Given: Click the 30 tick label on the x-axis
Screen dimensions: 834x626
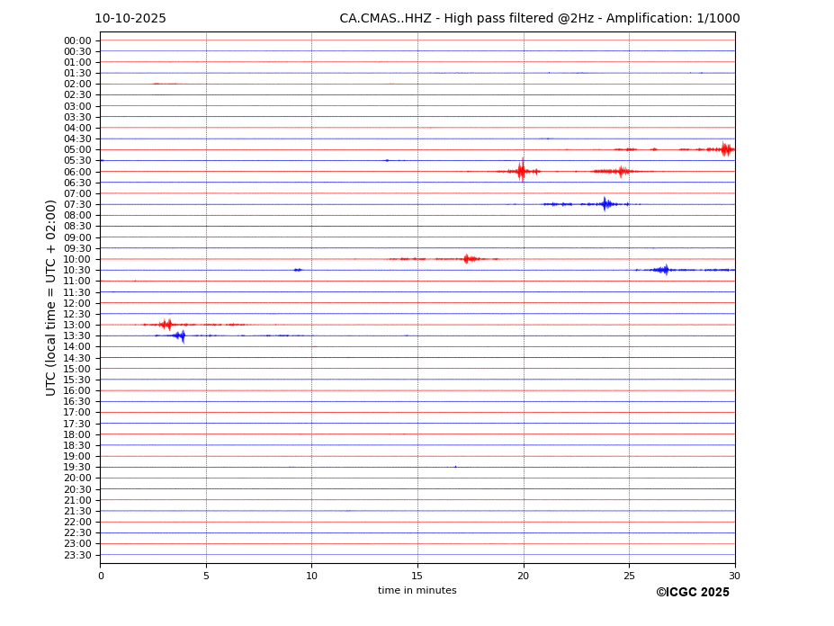Looking at the screenshot, I should pyautogui.click(x=734, y=576).
